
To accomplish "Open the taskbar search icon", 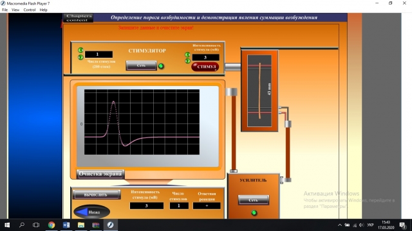I will pos(22,225).
